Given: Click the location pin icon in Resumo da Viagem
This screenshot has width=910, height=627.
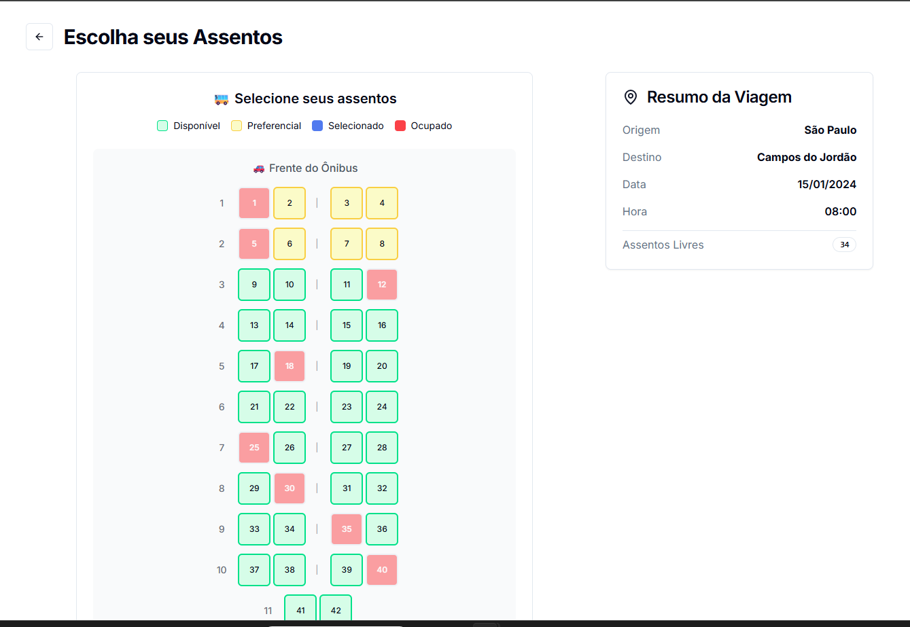Looking at the screenshot, I should pos(631,97).
